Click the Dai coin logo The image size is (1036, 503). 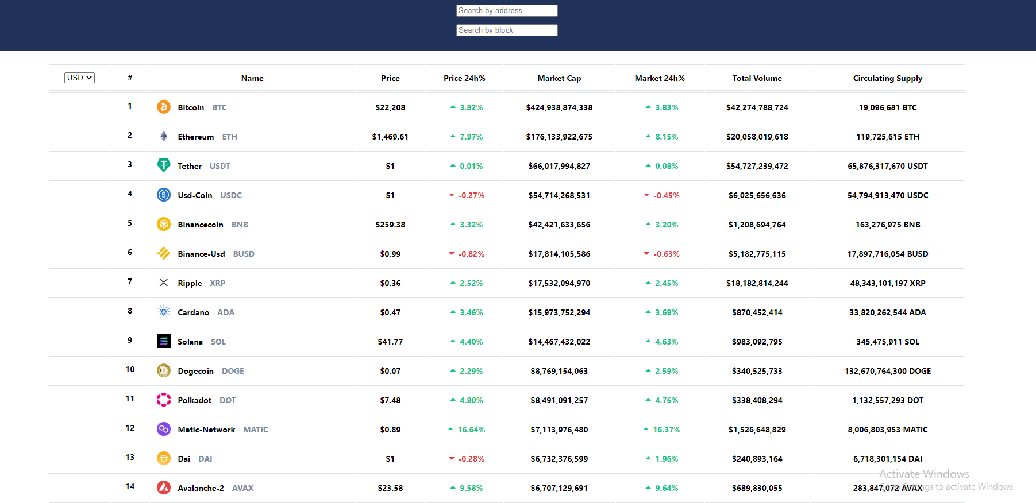tap(164, 458)
